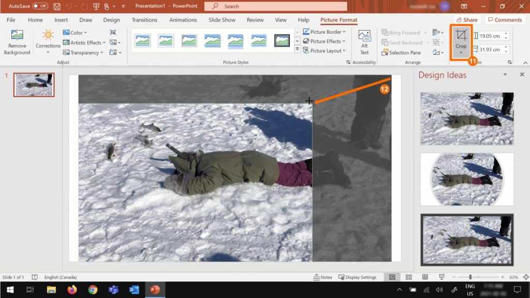
Task: Click the Compress Pictures icon
Action: point(113,32)
